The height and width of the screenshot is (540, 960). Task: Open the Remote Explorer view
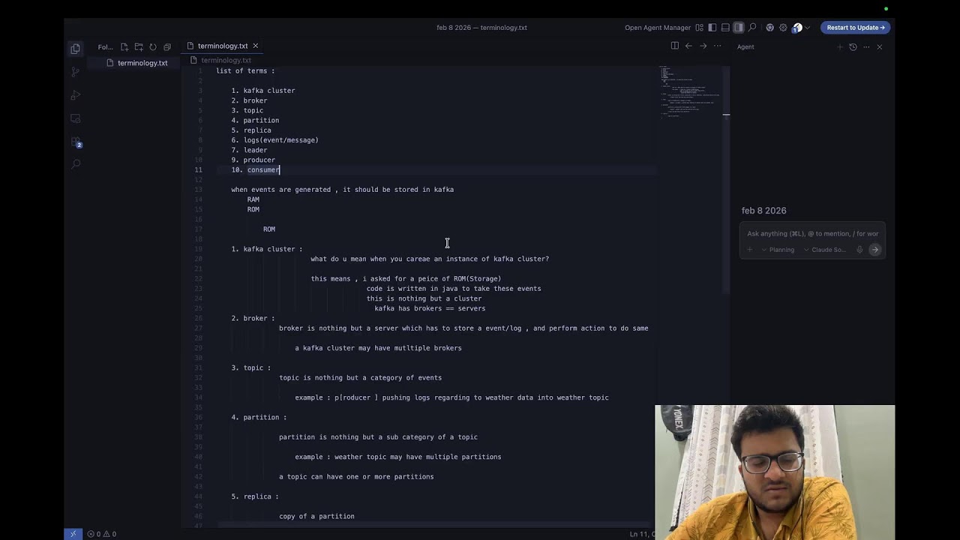[x=75, y=118]
